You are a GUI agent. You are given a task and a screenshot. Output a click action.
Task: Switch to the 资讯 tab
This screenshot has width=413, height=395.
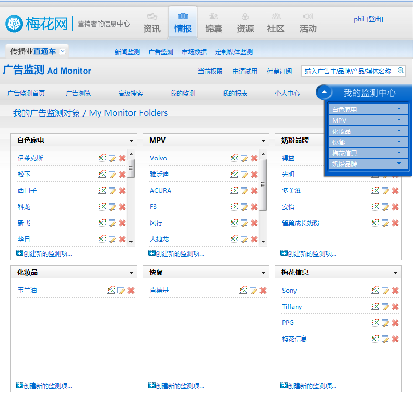pyautogui.click(x=152, y=23)
